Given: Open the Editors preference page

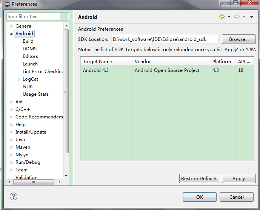Looking at the screenshot, I should click(x=30, y=56).
